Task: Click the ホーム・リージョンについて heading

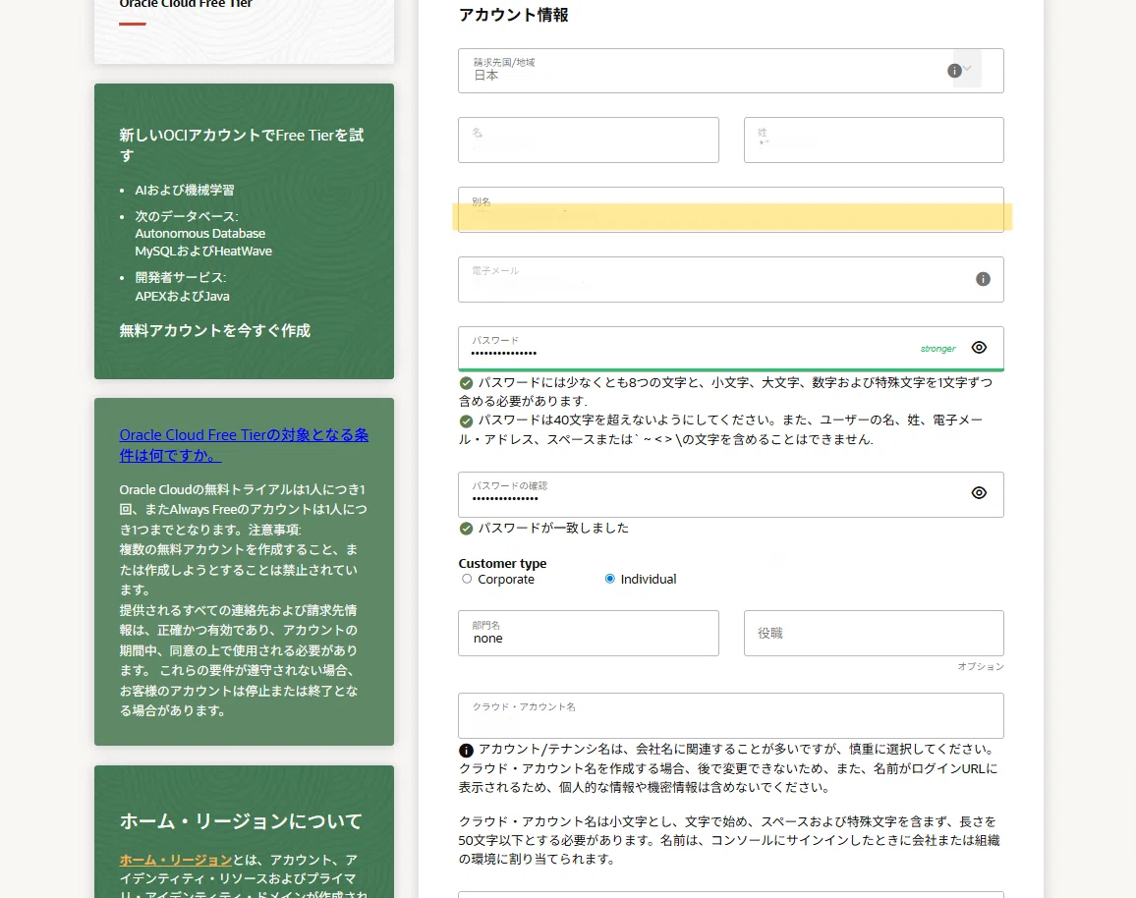Action: coord(241,821)
